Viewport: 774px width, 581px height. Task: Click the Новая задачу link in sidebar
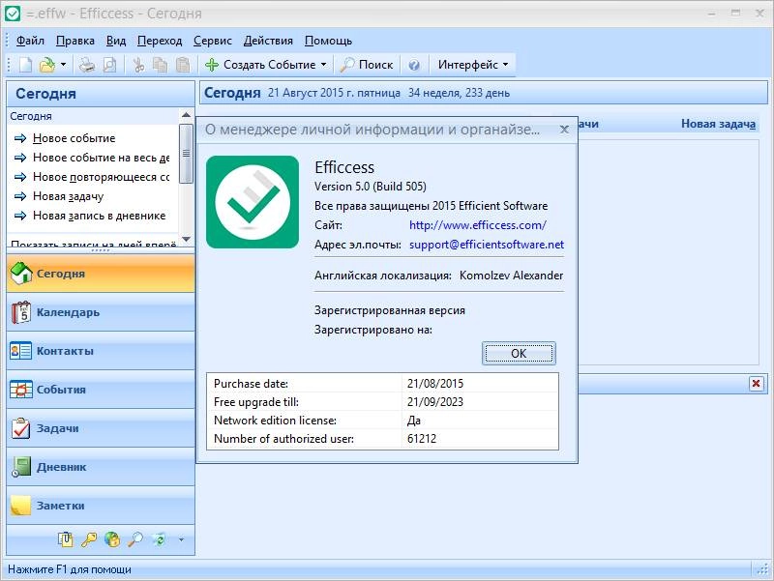tap(68, 196)
